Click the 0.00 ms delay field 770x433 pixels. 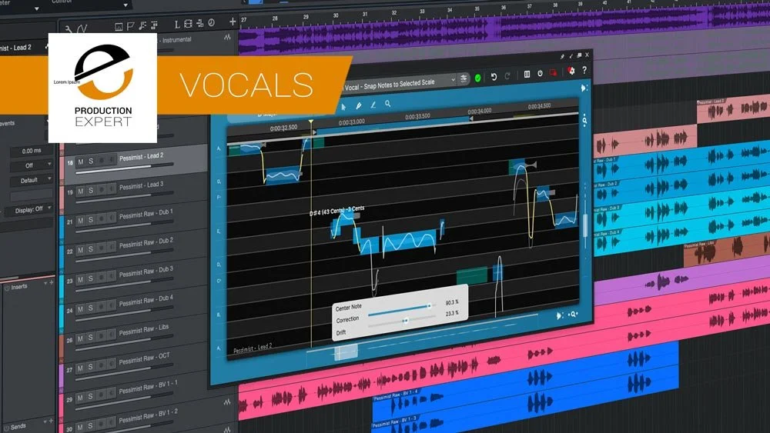(x=32, y=151)
